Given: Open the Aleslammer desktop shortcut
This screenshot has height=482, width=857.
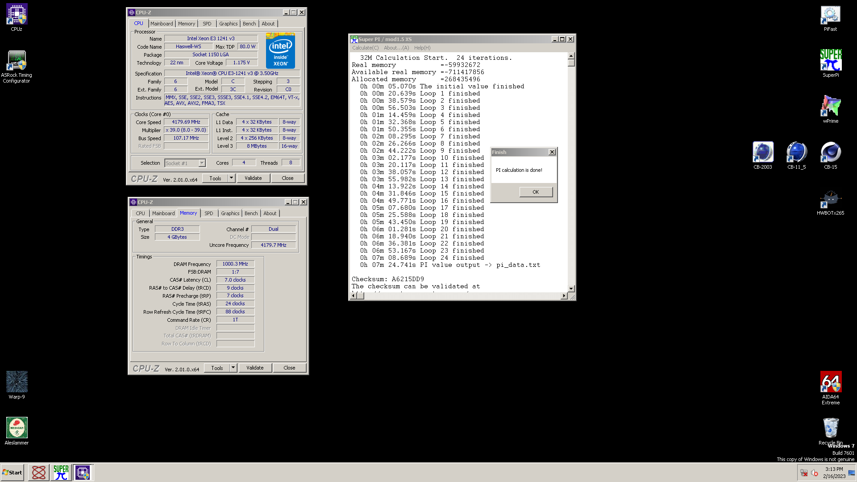Looking at the screenshot, I should pos(17,431).
